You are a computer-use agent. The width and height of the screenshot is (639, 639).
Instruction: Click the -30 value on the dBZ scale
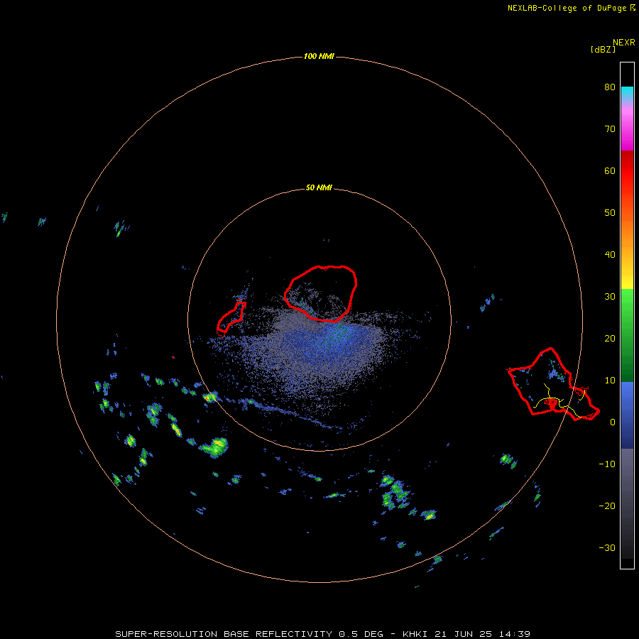[x=607, y=547]
